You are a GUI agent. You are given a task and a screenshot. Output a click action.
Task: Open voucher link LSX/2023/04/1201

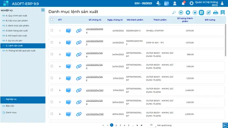[94, 90]
